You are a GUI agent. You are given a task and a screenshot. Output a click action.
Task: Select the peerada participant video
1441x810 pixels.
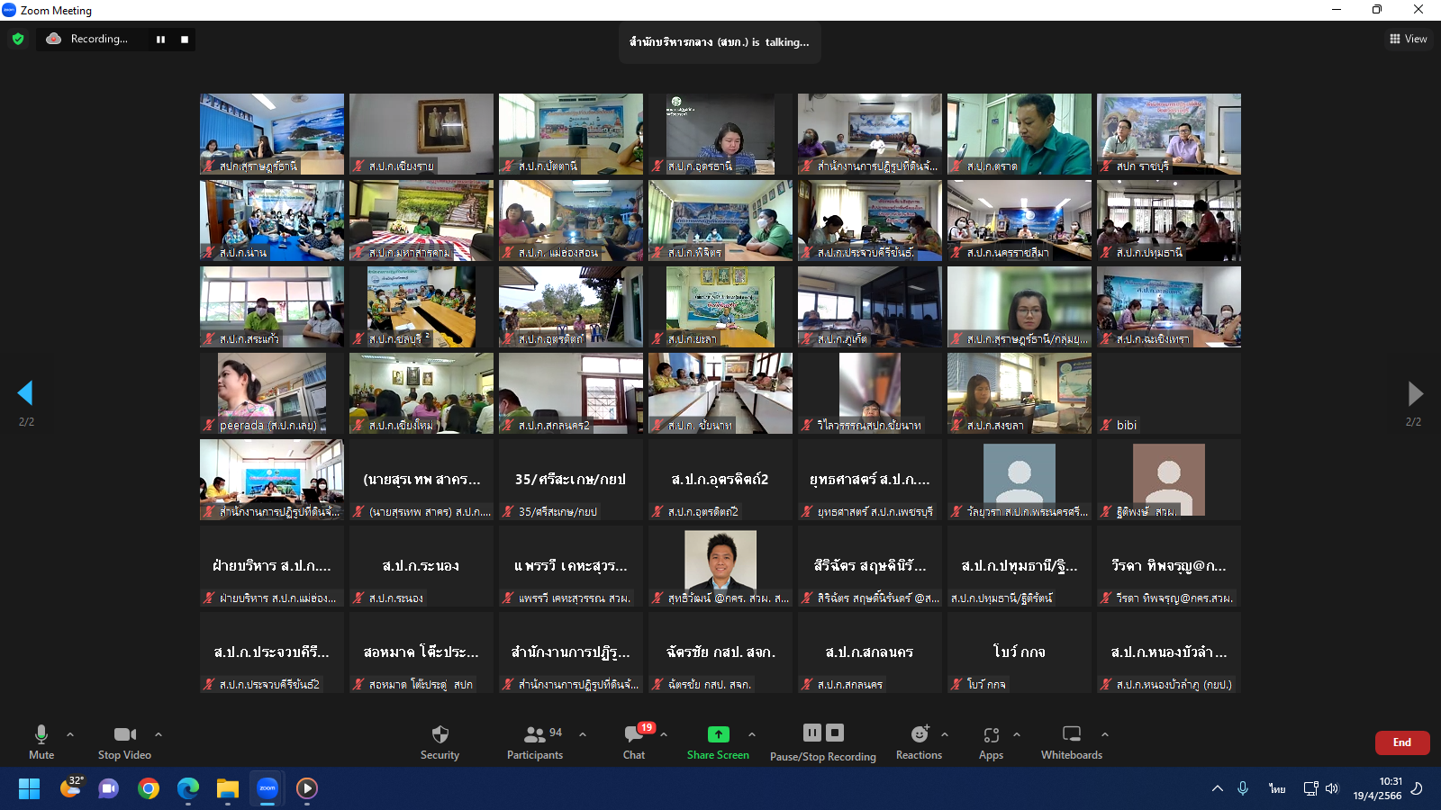272,393
